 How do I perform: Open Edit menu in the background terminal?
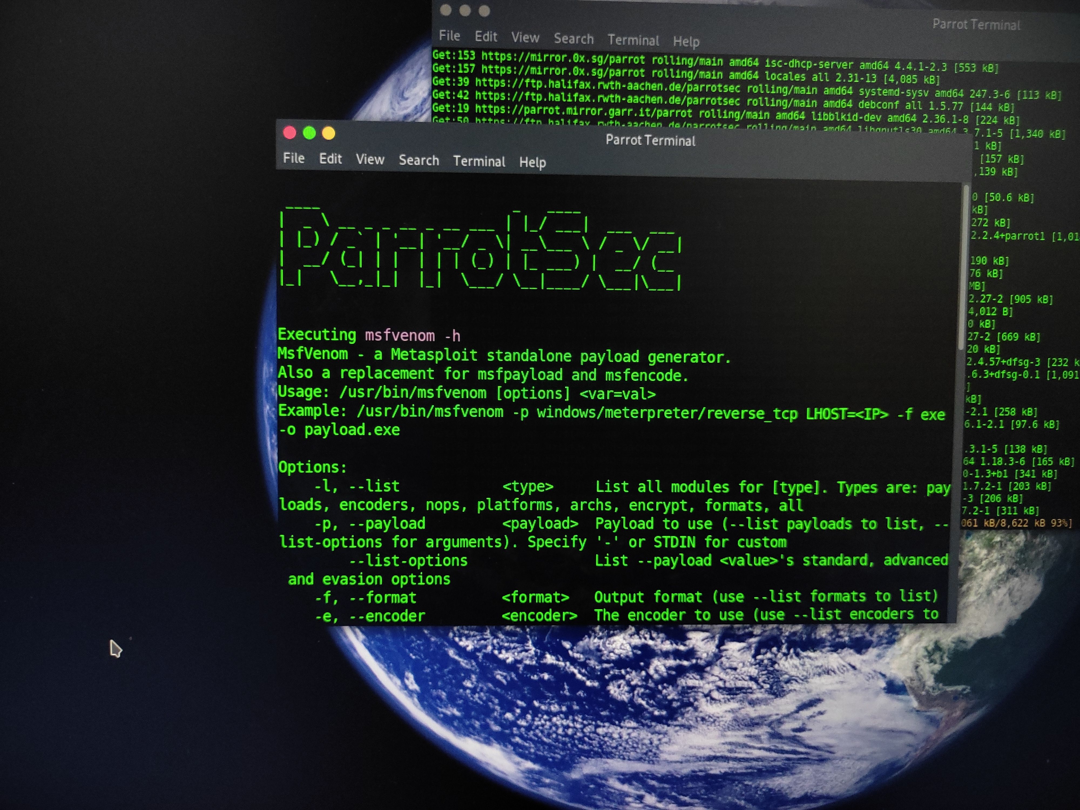(486, 37)
